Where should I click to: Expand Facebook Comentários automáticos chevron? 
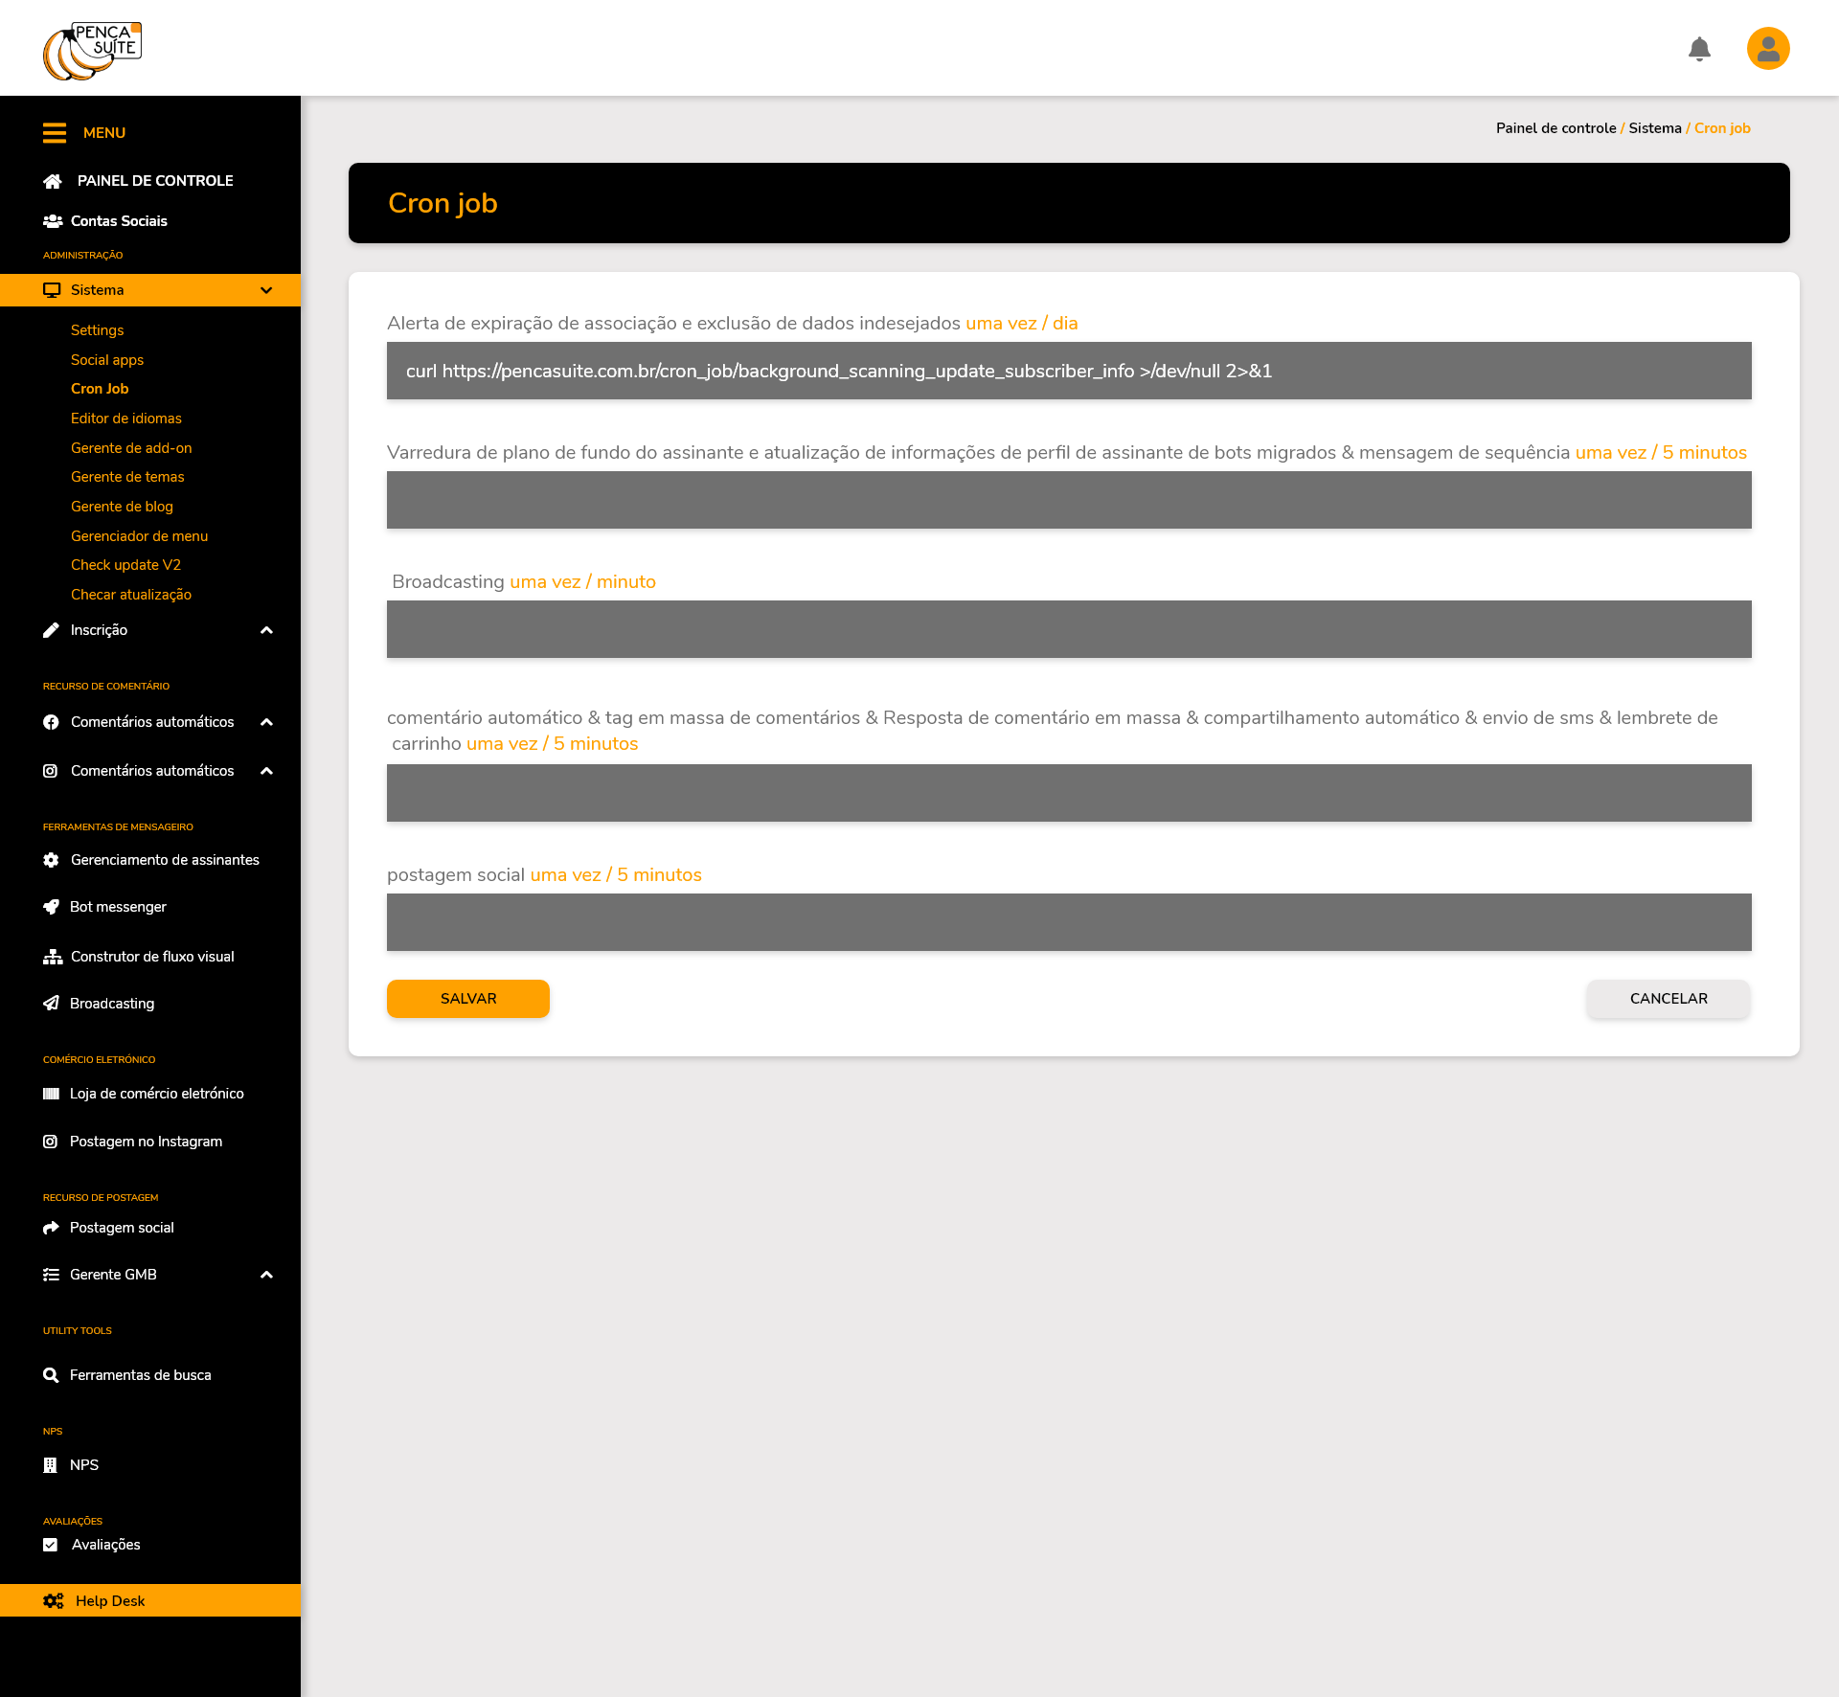tap(266, 722)
